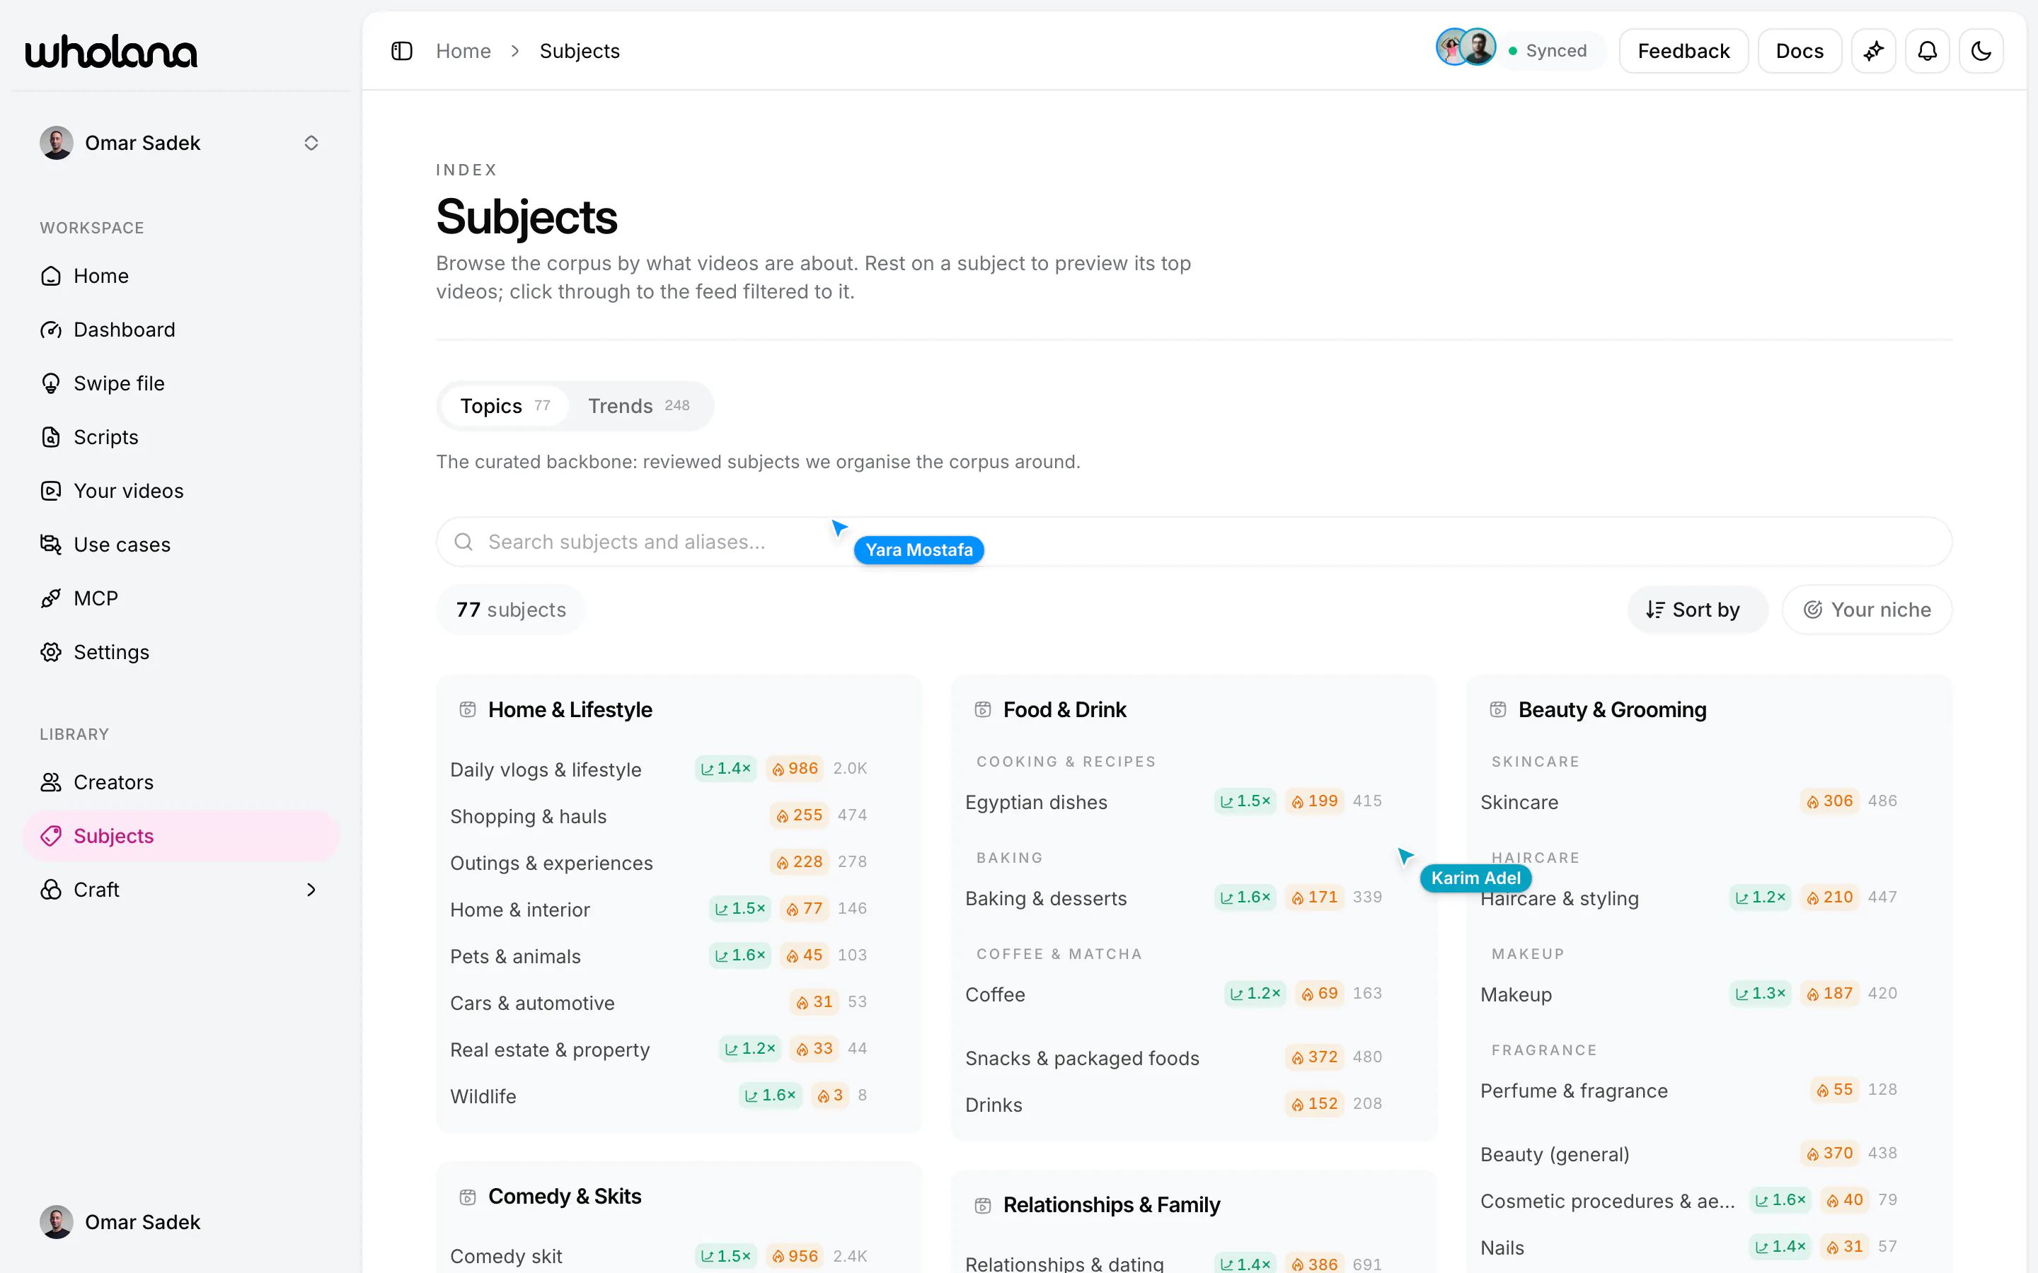This screenshot has height=1273, width=2038.
Task: Open Use cases in sidebar
Action: (x=181, y=545)
